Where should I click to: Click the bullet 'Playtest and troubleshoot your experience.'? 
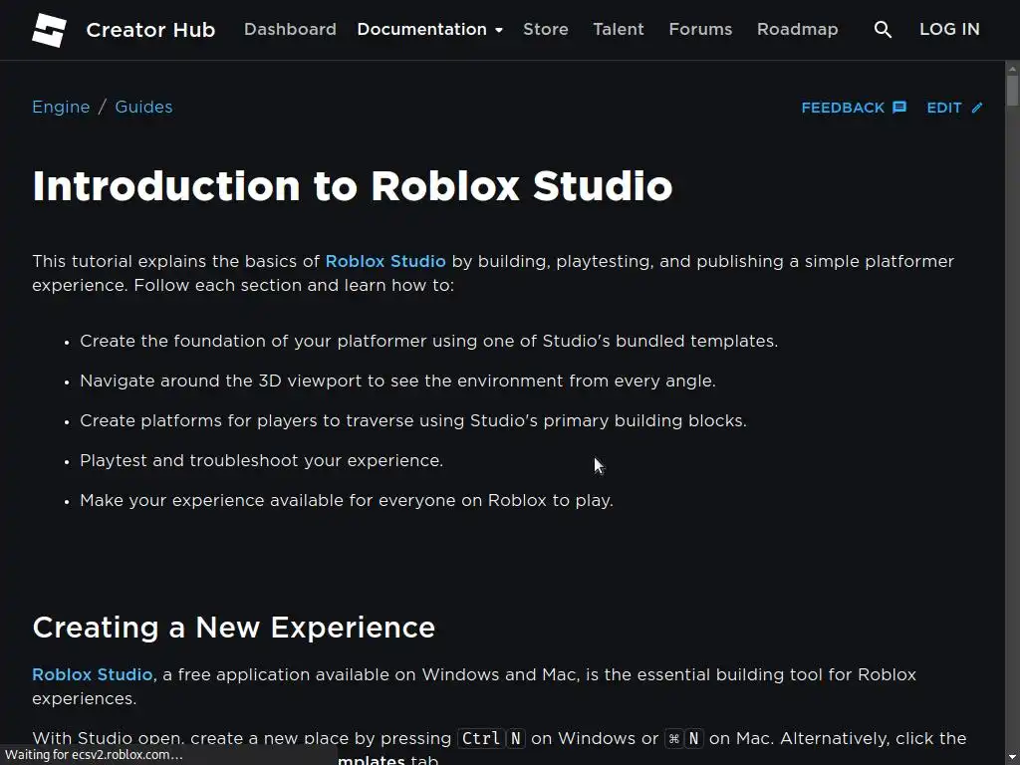pos(262,460)
